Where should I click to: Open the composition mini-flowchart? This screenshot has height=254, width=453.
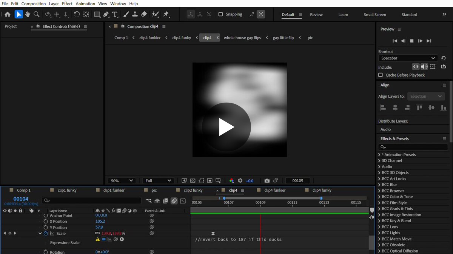[x=149, y=201]
